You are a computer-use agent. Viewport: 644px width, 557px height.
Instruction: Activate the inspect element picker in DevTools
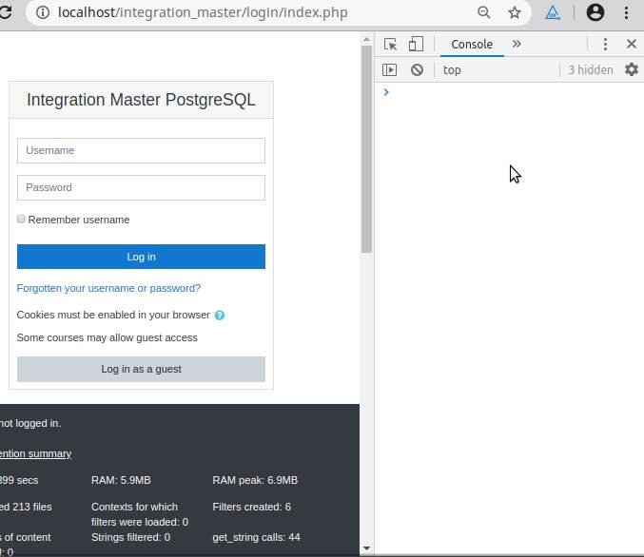390,44
